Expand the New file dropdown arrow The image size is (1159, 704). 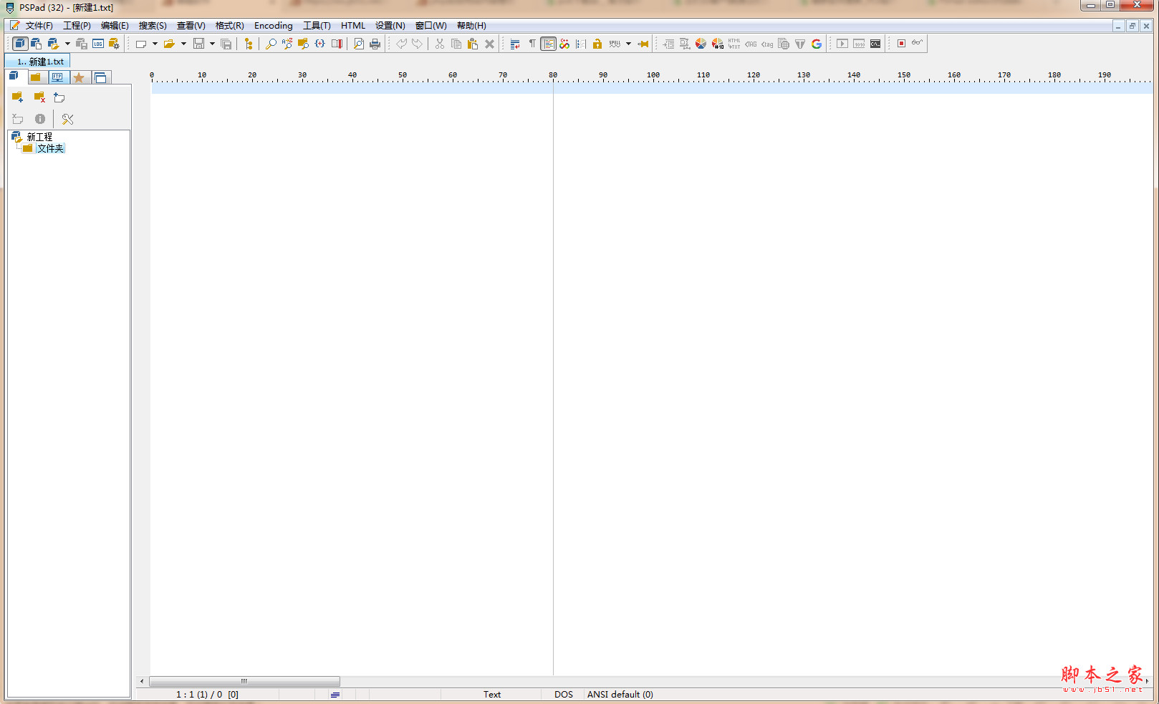coord(155,44)
